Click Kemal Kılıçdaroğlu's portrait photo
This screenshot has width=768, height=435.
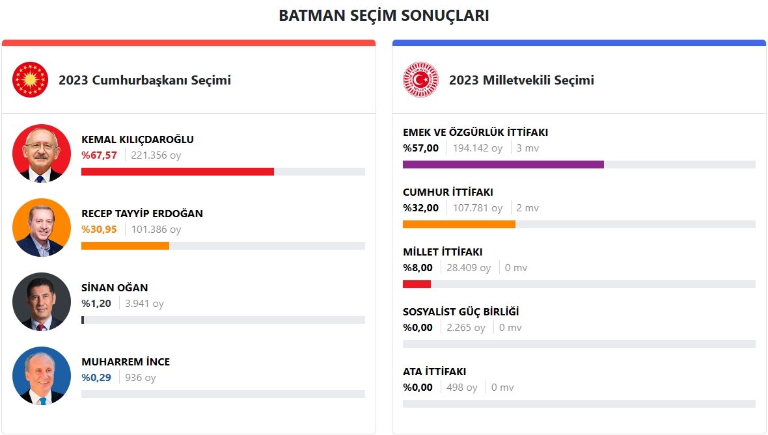click(x=42, y=153)
